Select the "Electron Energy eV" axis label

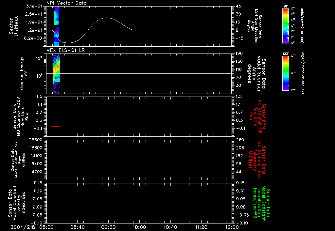[x=23, y=73]
